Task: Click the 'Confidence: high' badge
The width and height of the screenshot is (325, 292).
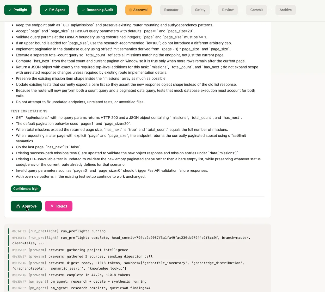Action: [26, 189]
